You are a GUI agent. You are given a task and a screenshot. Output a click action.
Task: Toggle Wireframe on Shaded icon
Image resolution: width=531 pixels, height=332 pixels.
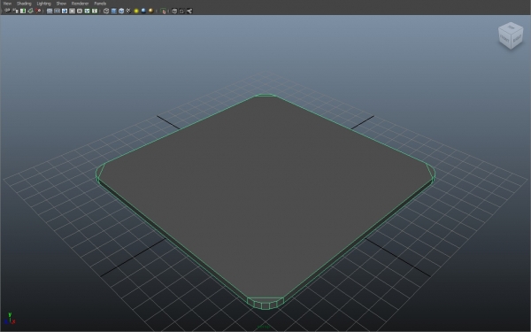[121, 11]
